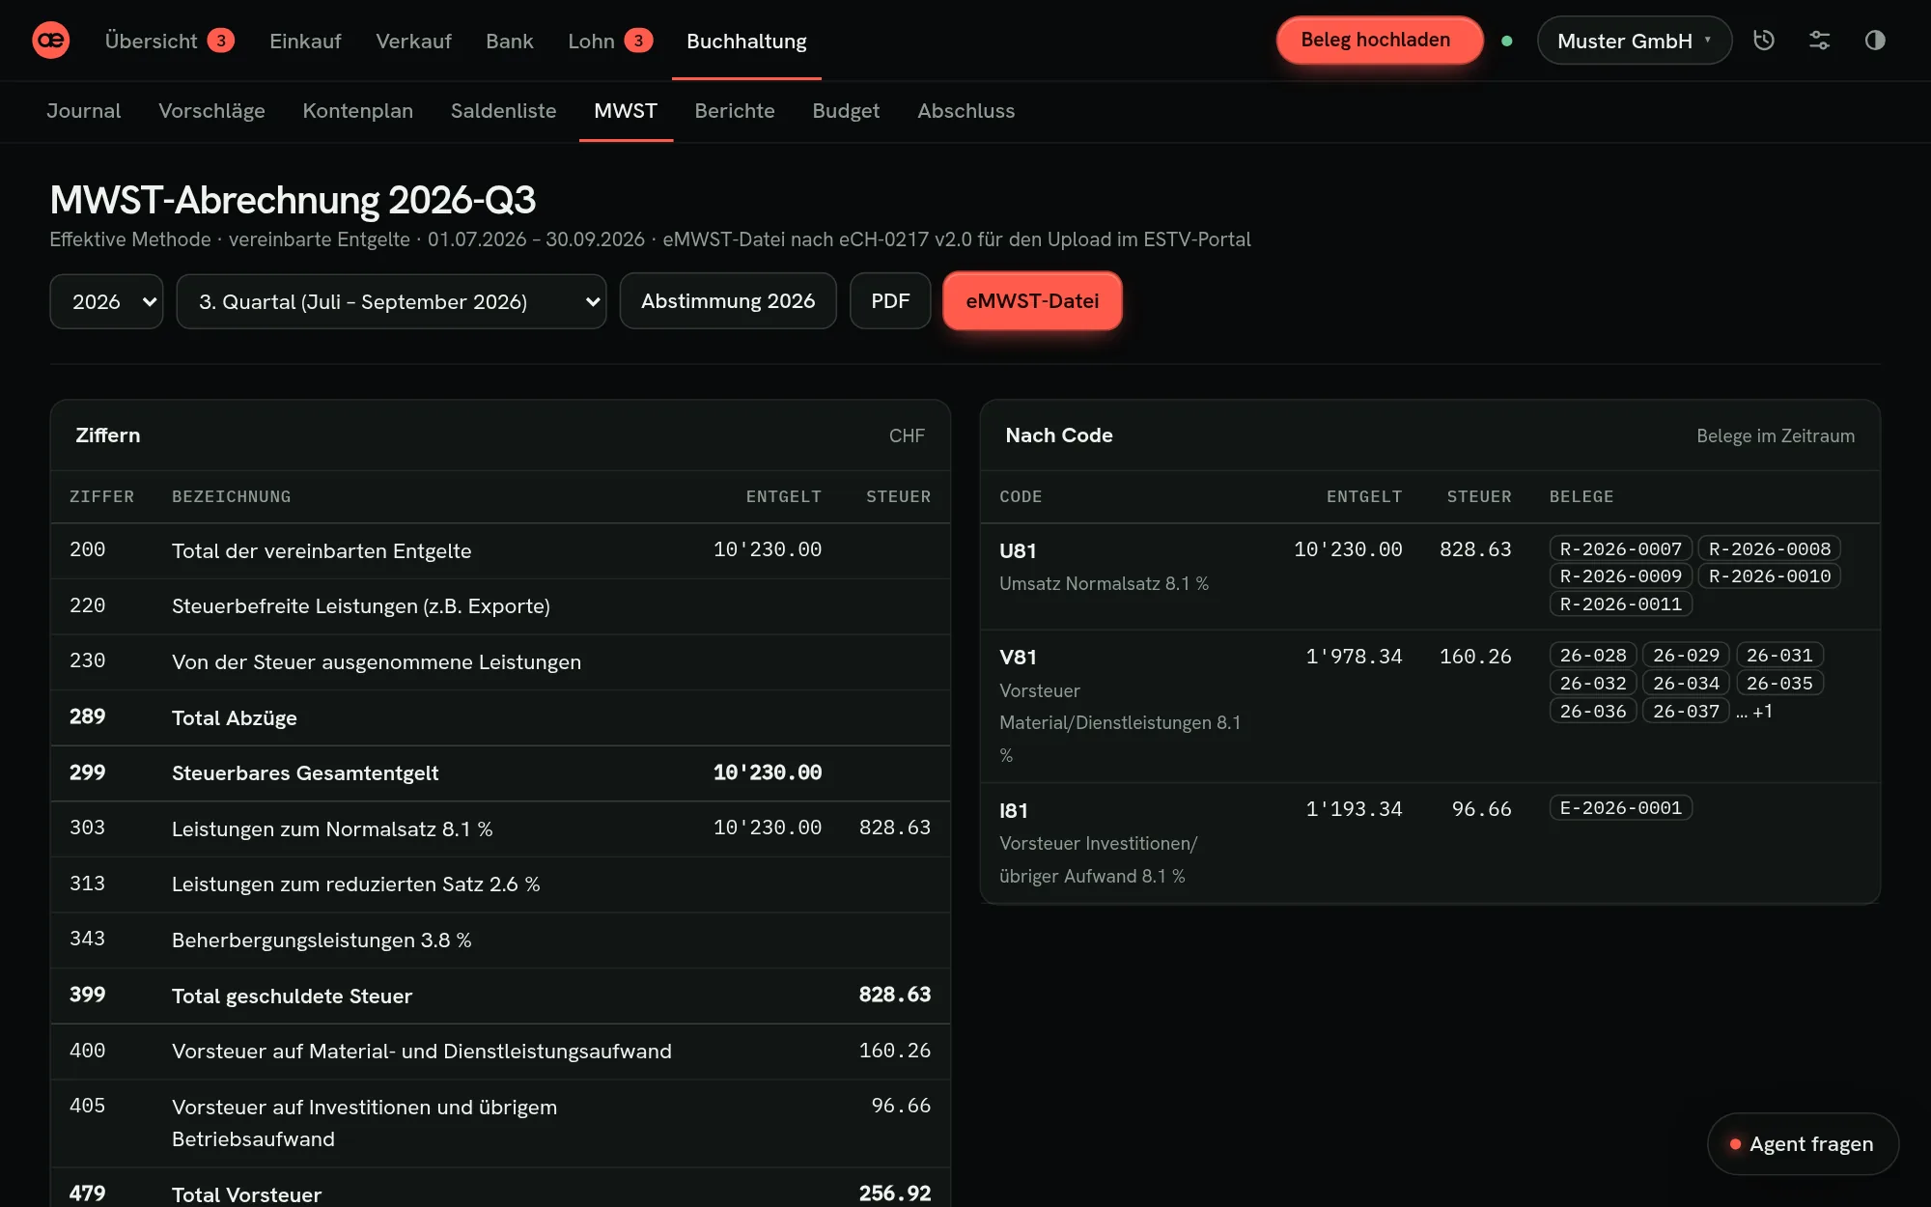This screenshot has width=1931, height=1207.
Task: Toggle the contrast theme icon
Action: coord(1875,41)
